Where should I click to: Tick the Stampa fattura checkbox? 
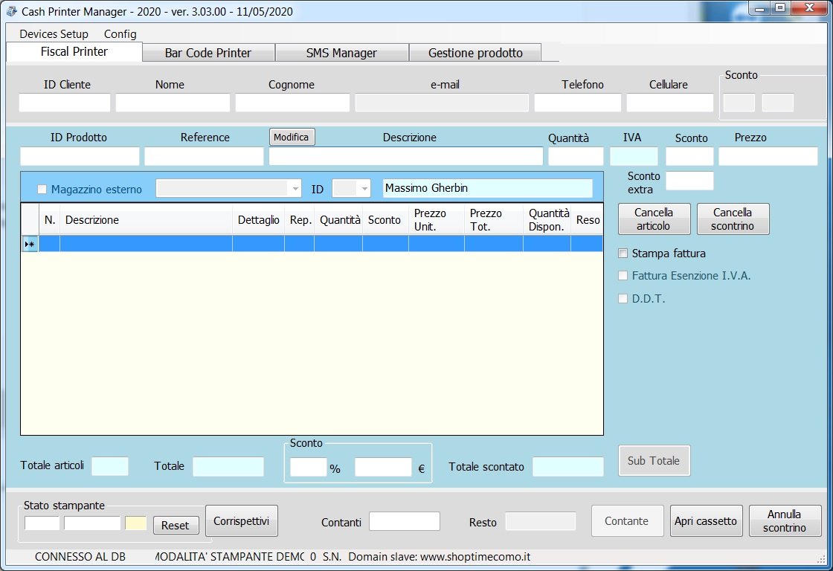[x=623, y=254]
